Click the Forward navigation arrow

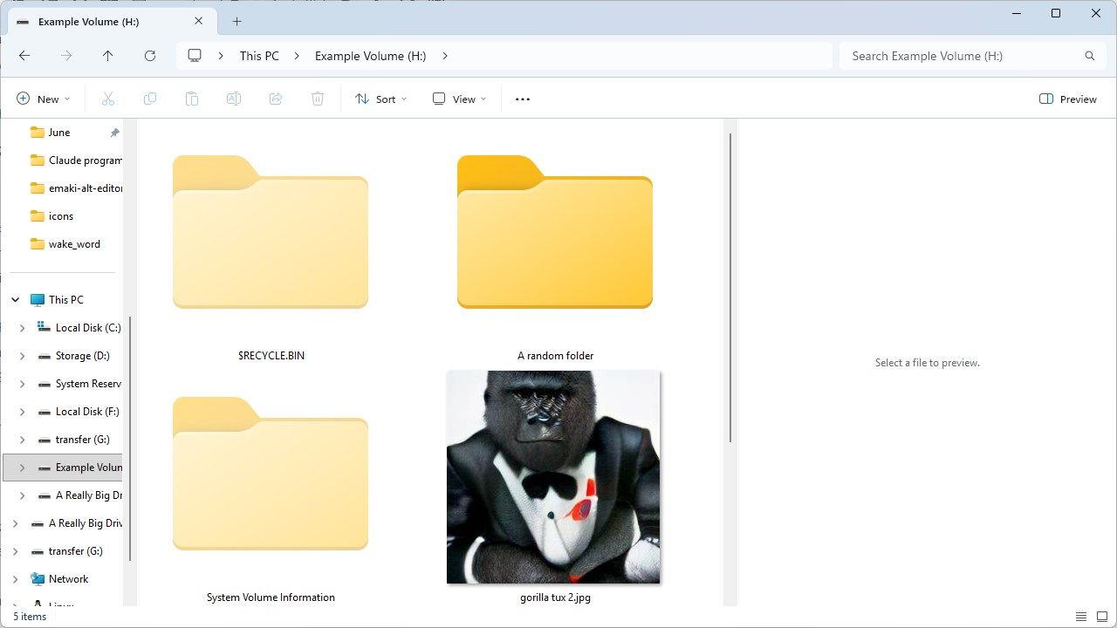[x=66, y=56]
